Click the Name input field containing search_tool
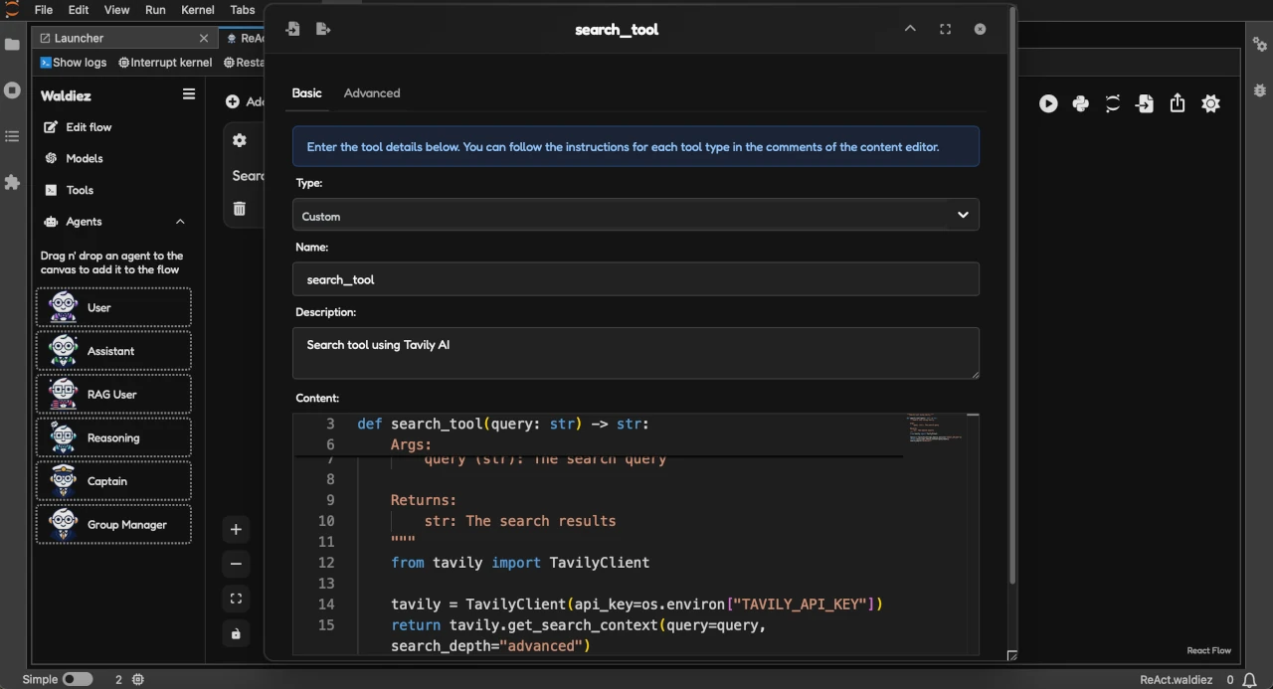This screenshot has width=1273, height=689. (x=636, y=279)
